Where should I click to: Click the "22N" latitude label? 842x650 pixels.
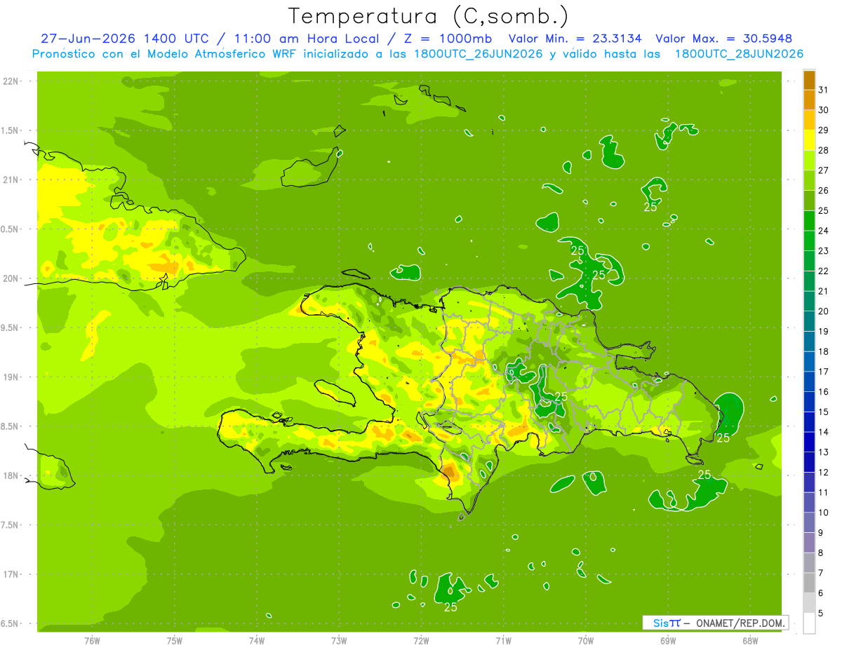point(11,81)
